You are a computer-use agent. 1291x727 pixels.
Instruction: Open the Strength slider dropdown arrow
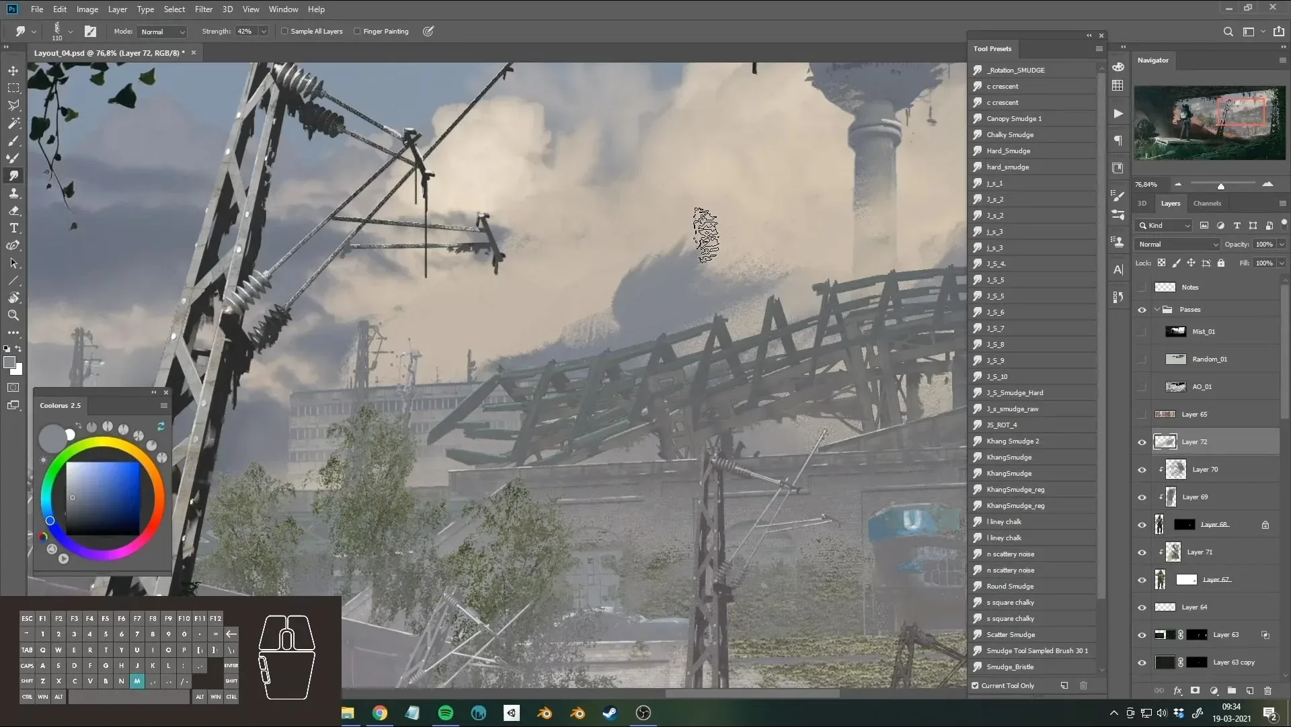pyautogui.click(x=264, y=32)
